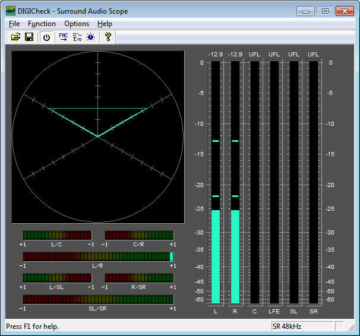Viewport: 360px width, 336px height.
Task: Click the UFL label above SL meter
Action: [294, 55]
